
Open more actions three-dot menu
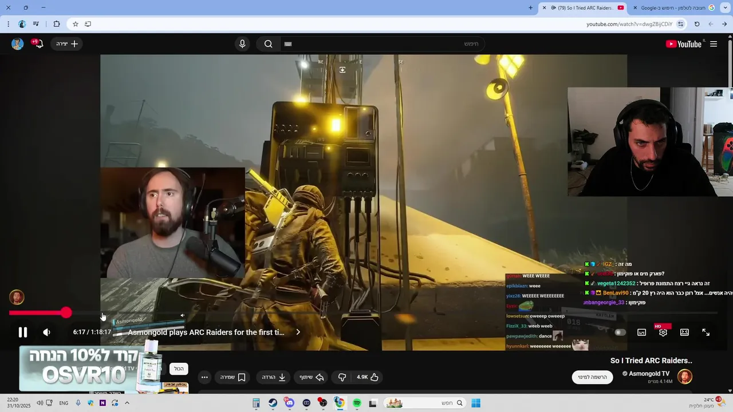pos(204,377)
